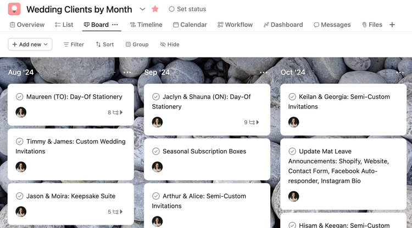
Task: Click Wedding Clients by Month project title
Action: [79, 9]
